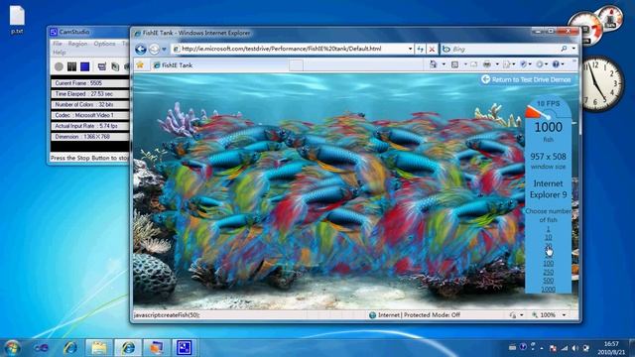635x357 pixels.
Task: Click CamStudio taskbar button
Action: [184, 348]
